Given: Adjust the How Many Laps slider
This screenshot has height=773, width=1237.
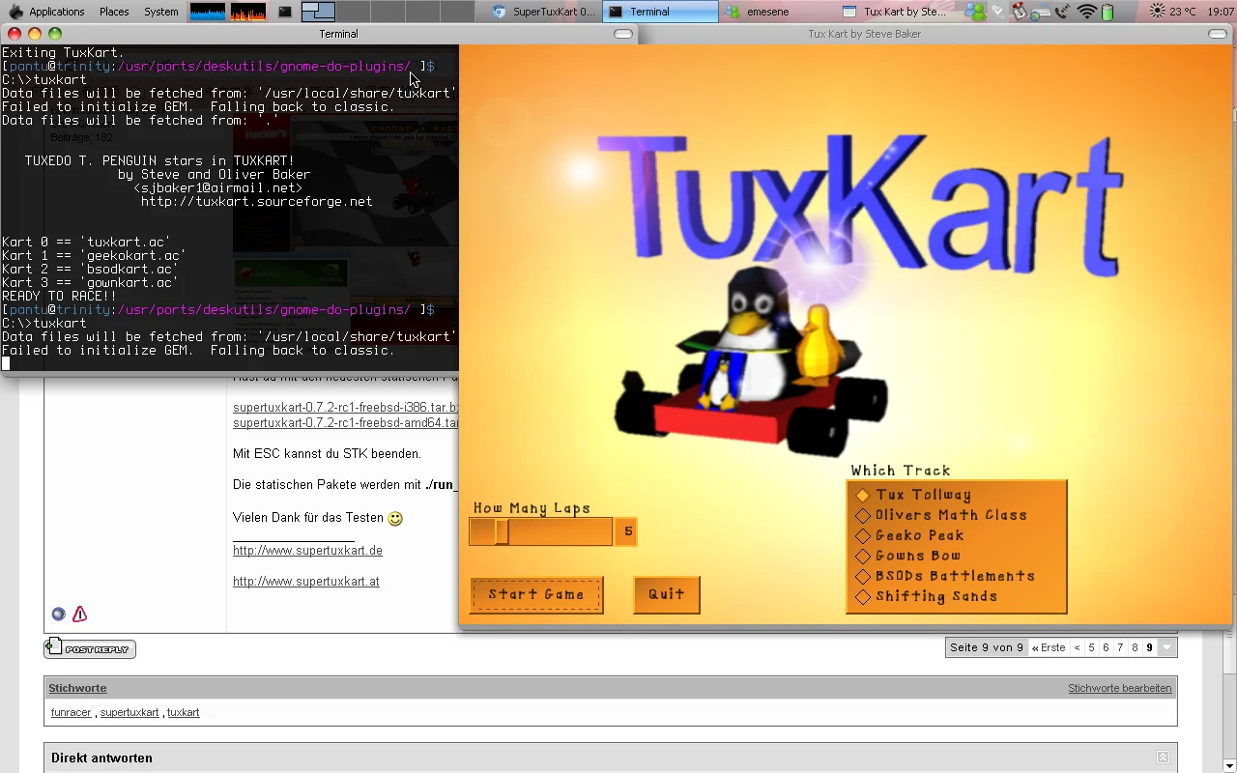Looking at the screenshot, I should [540, 531].
